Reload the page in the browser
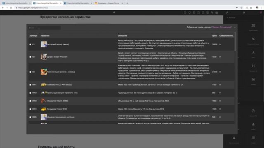 pos(11,8)
